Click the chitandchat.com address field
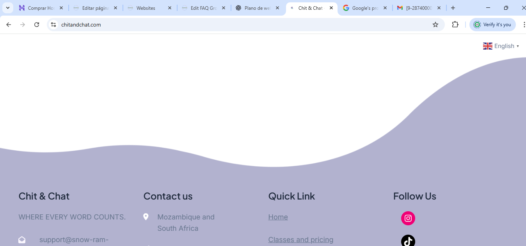The height and width of the screenshot is (246, 526). (x=234, y=25)
